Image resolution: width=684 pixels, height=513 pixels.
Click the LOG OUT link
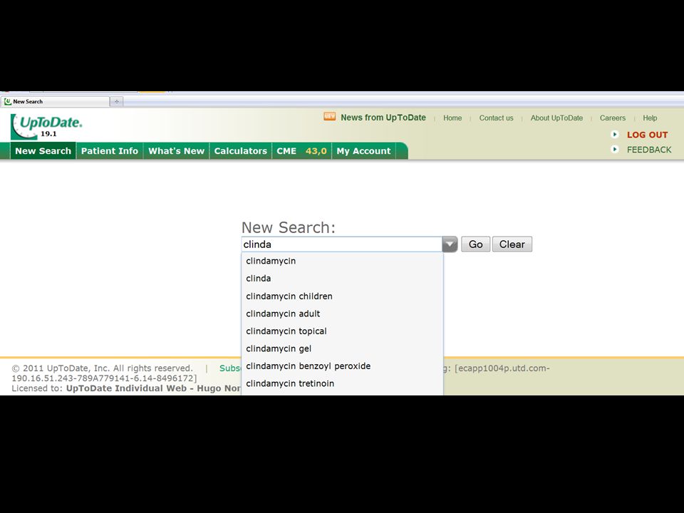pyautogui.click(x=648, y=135)
